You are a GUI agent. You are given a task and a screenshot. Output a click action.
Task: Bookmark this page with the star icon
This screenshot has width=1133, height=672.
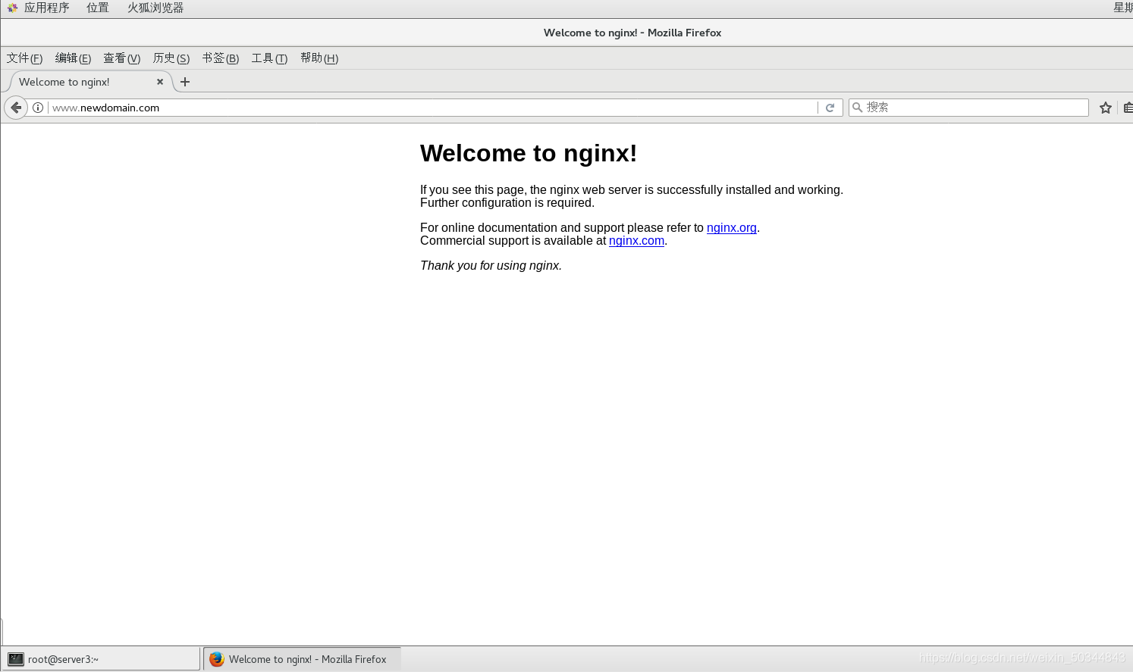point(1106,108)
